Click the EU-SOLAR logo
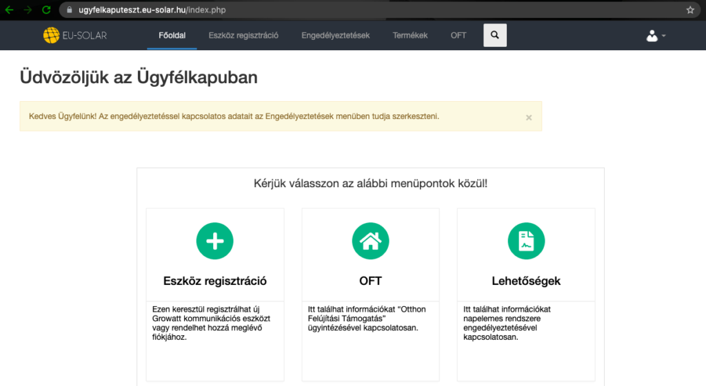706x386 pixels. (x=75, y=36)
